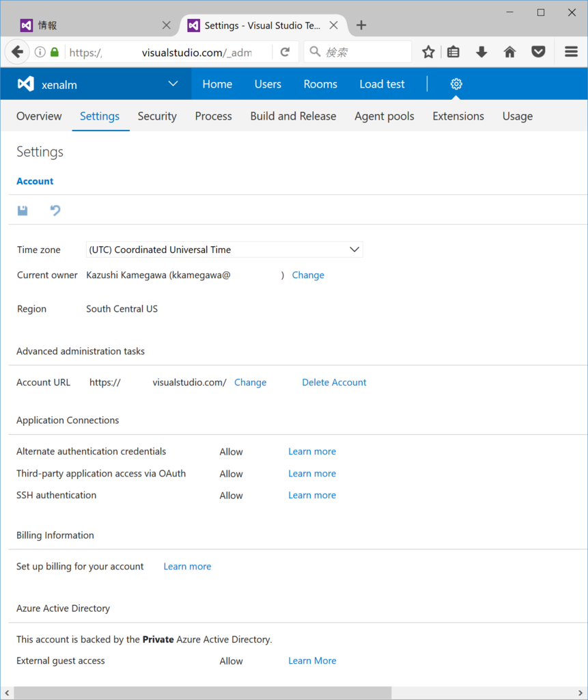Open Learn more for billing setup
The width and height of the screenshot is (588, 700).
187,566
